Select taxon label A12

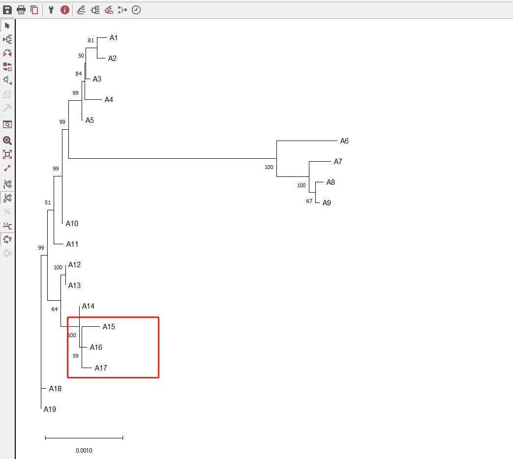(74, 264)
